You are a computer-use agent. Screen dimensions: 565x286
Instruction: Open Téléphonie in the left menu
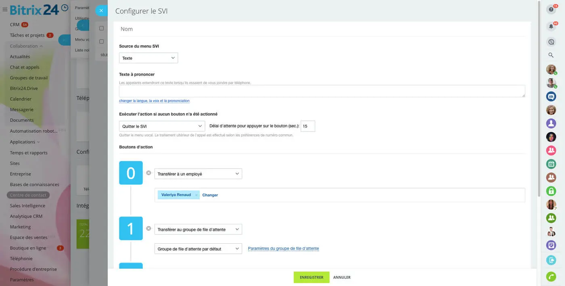[21, 259]
